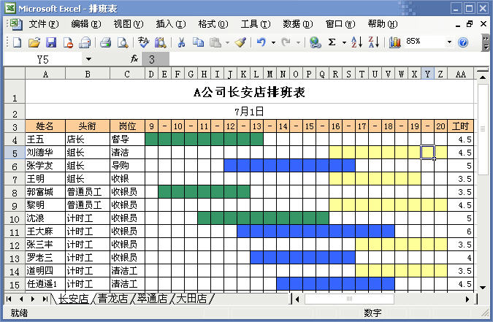This screenshot has height=322, width=493.
Task: Undo the last action
Action: click(261, 42)
